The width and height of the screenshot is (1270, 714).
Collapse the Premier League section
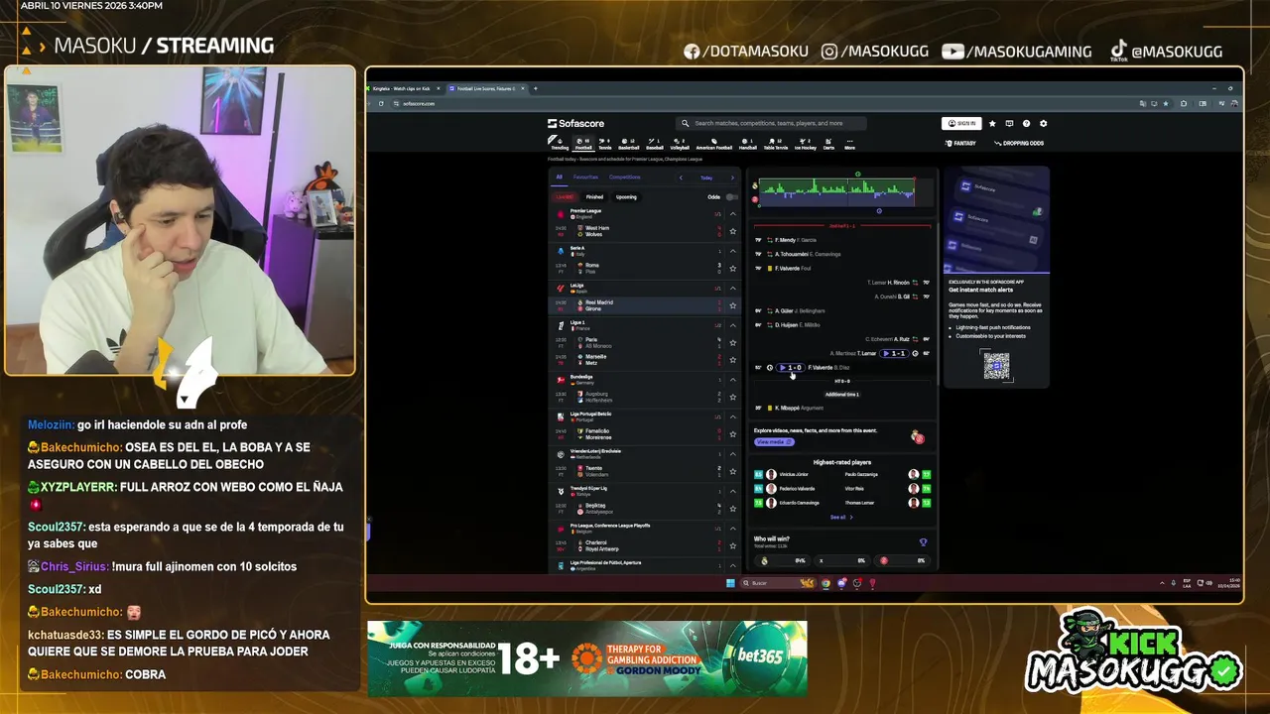point(733,213)
